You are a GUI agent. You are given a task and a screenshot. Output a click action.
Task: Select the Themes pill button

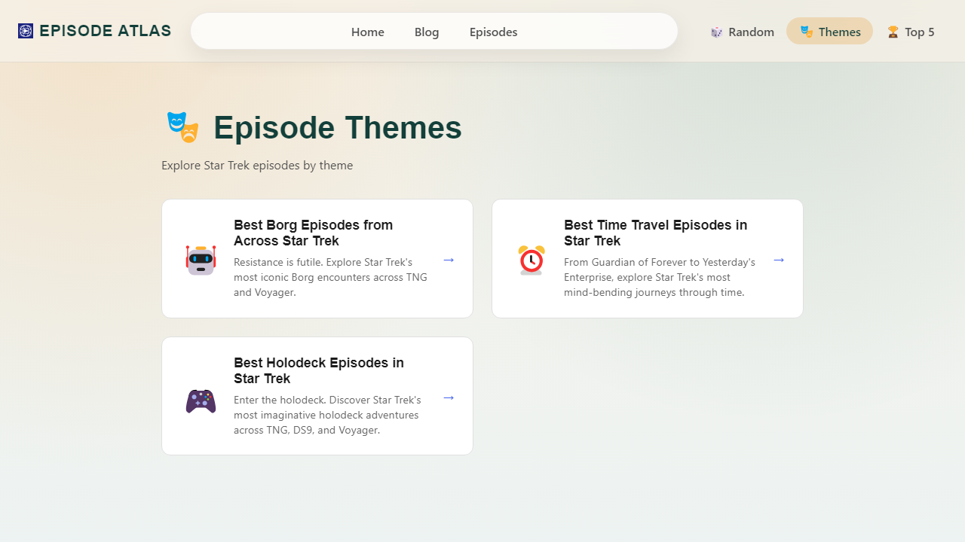pyautogui.click(x=829, y=31)
